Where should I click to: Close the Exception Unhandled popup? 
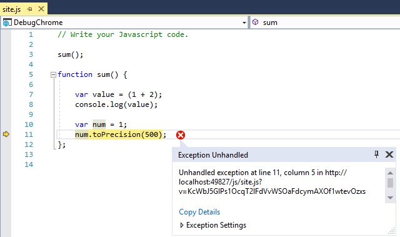pyautogui.click(x=389, y=154)
